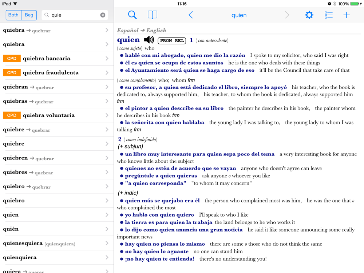This screenshot has height=273, width=364.
Task: Tap the 11:16 clock in status bar
Action: pos(182,4)
